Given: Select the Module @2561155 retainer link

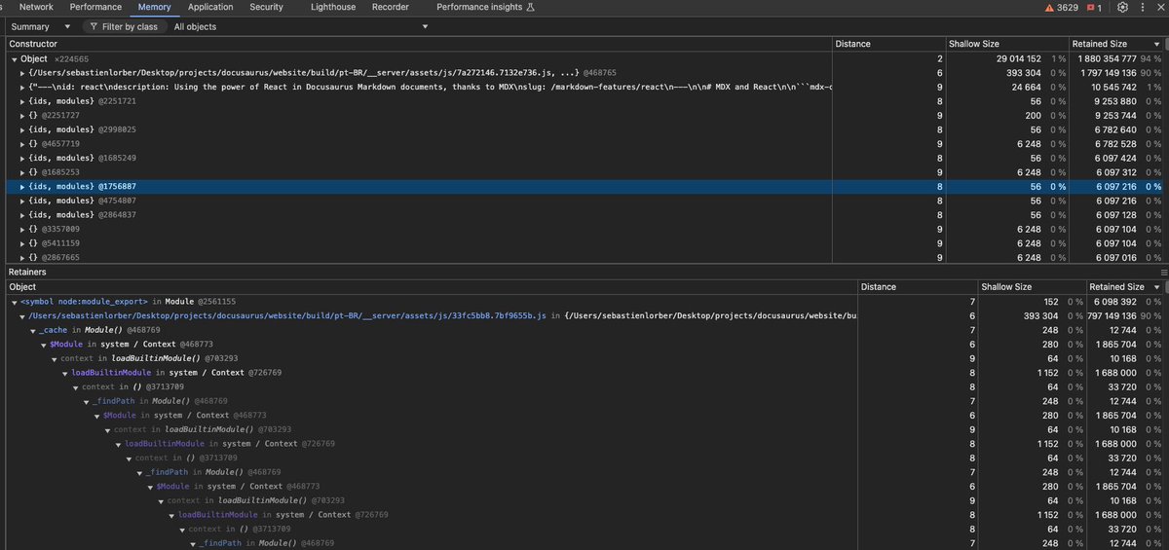Looking at the screenshot, I should (x=201, y=302).
